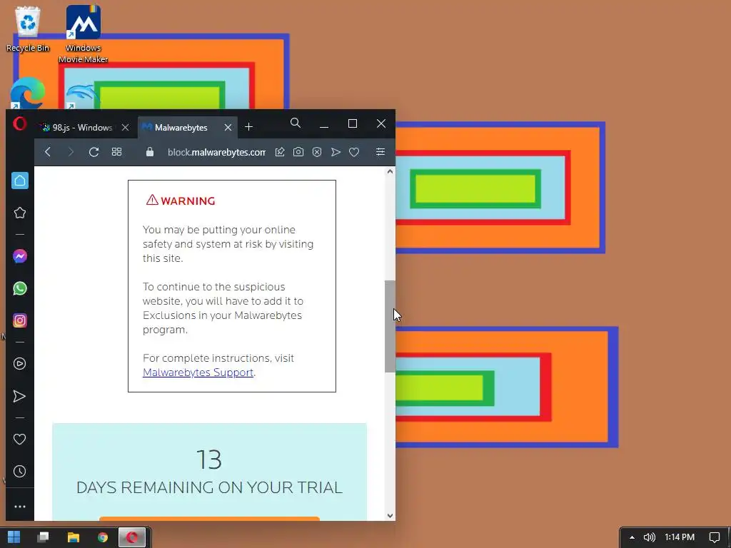Expand the system tray hidden icons arrow

632,537
